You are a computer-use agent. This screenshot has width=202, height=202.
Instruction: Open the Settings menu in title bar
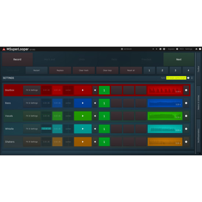coord(189,49)
